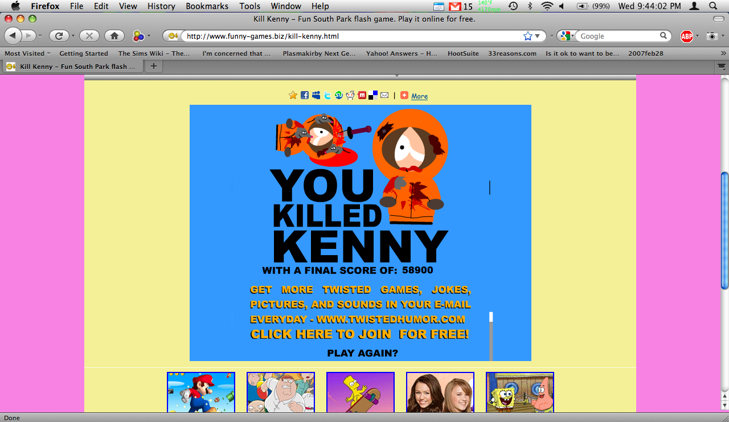Click the toolbar toggle pill in title bar

tap(719, 19)
